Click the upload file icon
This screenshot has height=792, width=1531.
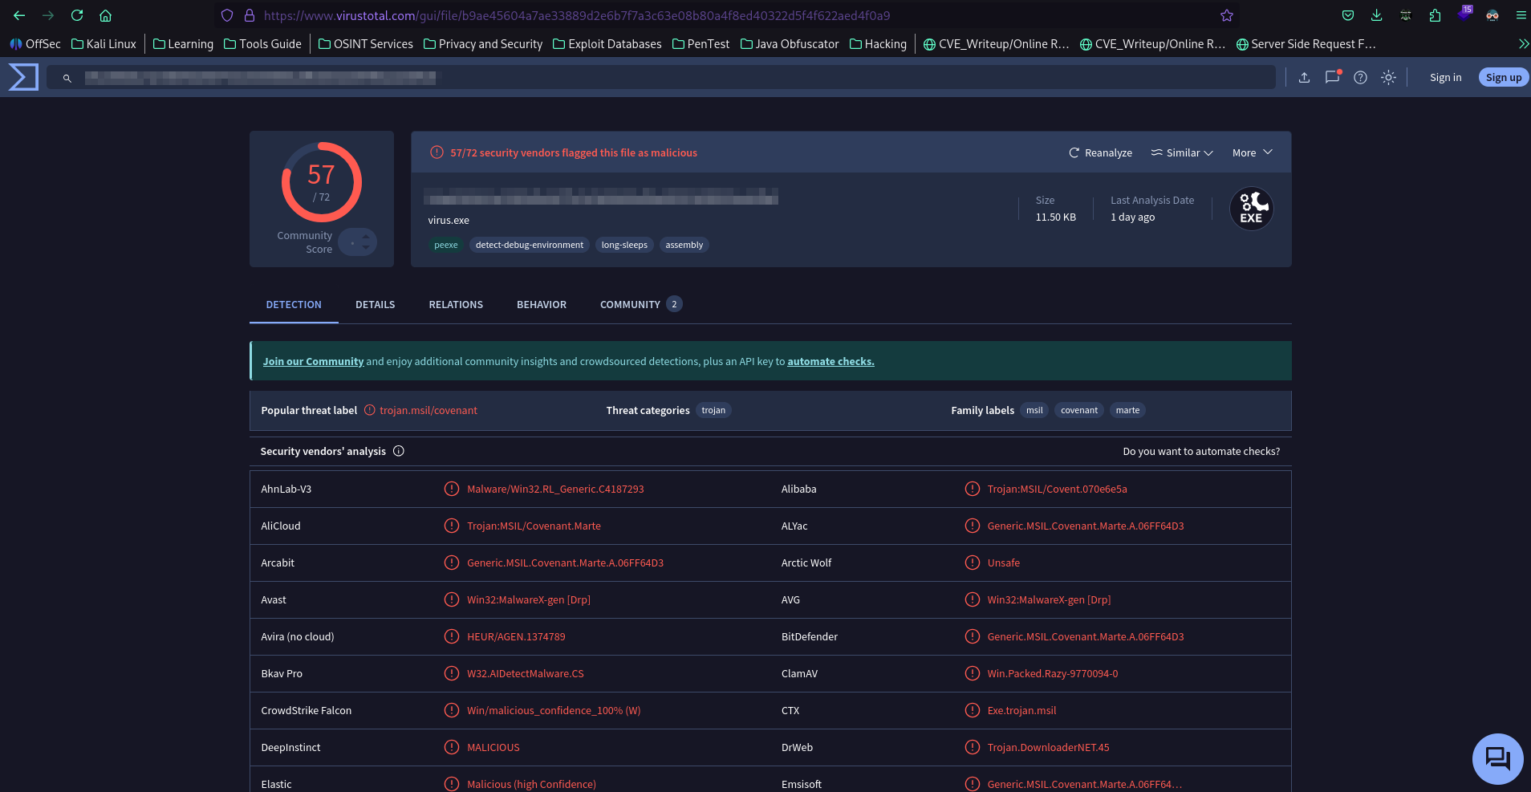point(1304,77)
